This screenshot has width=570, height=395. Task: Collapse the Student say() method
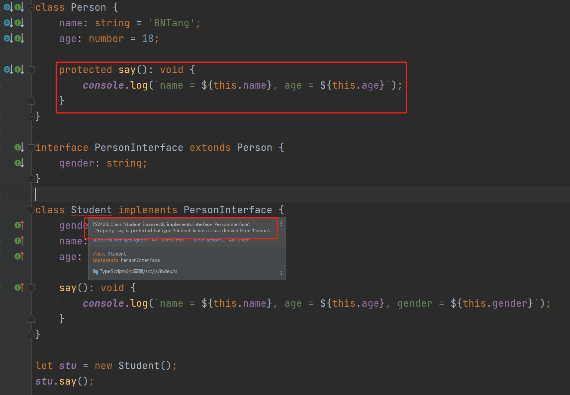click(32, 288)
